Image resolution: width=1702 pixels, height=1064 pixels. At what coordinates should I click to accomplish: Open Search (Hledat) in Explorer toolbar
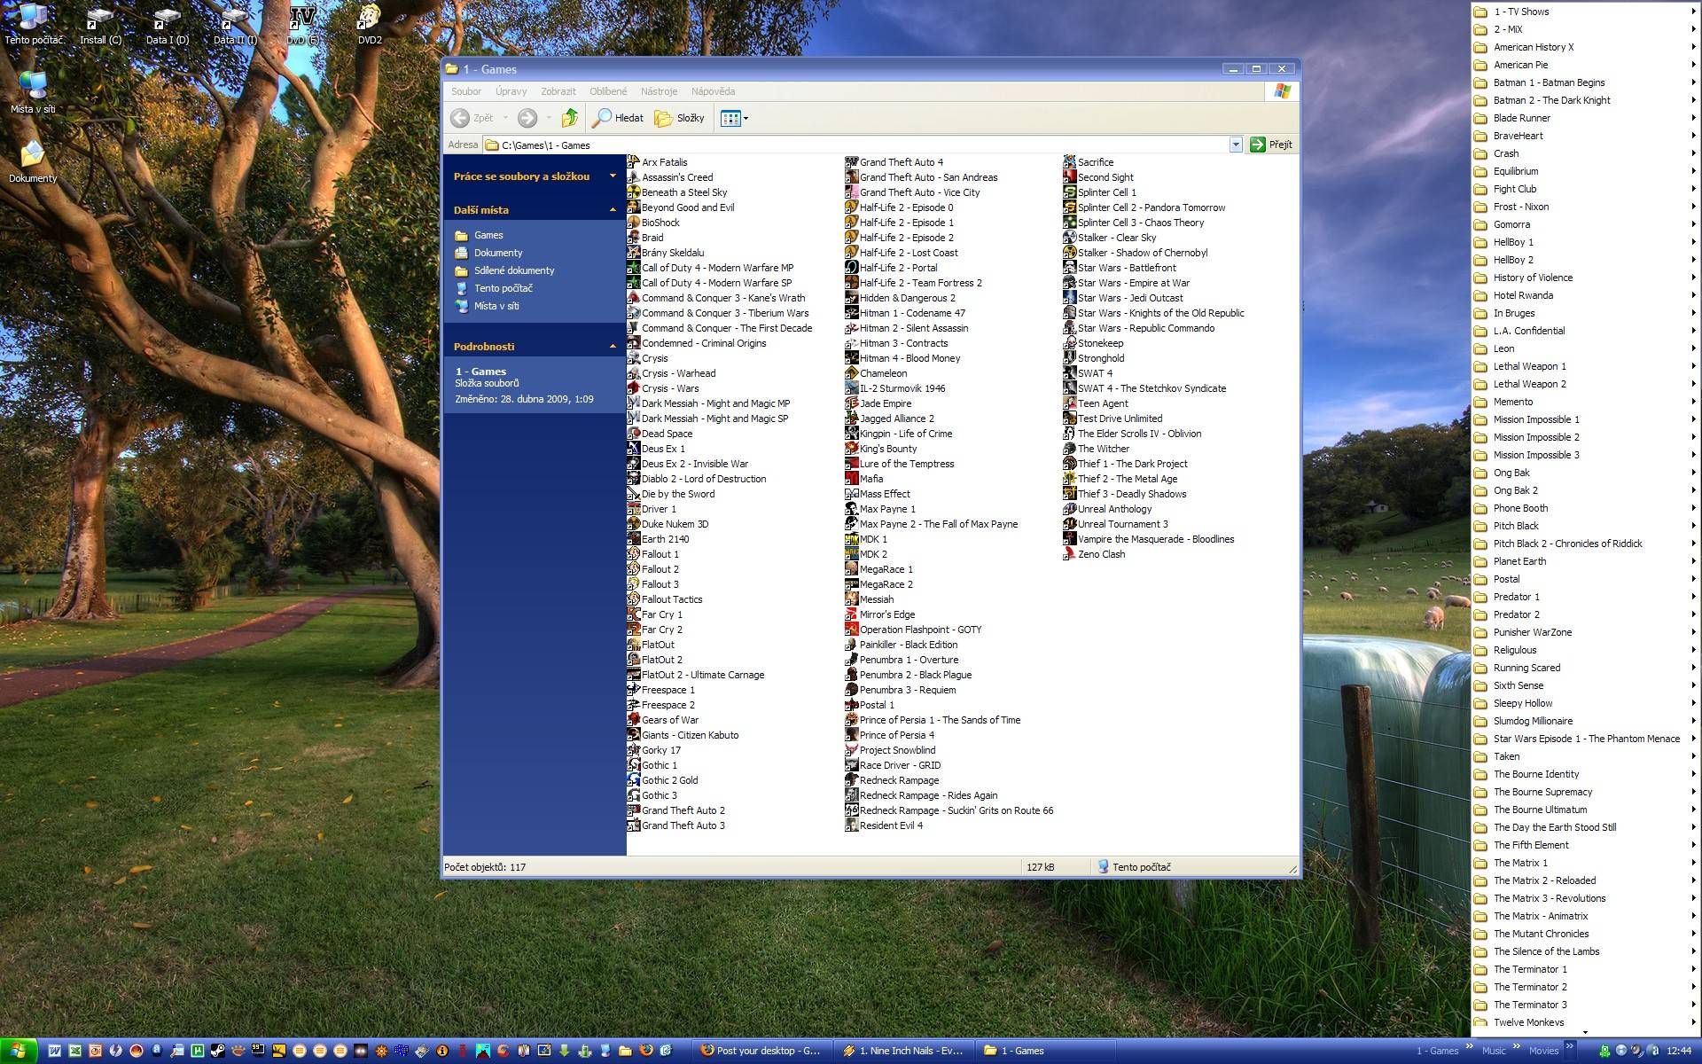pyautogui.click(x=619, y=118)
